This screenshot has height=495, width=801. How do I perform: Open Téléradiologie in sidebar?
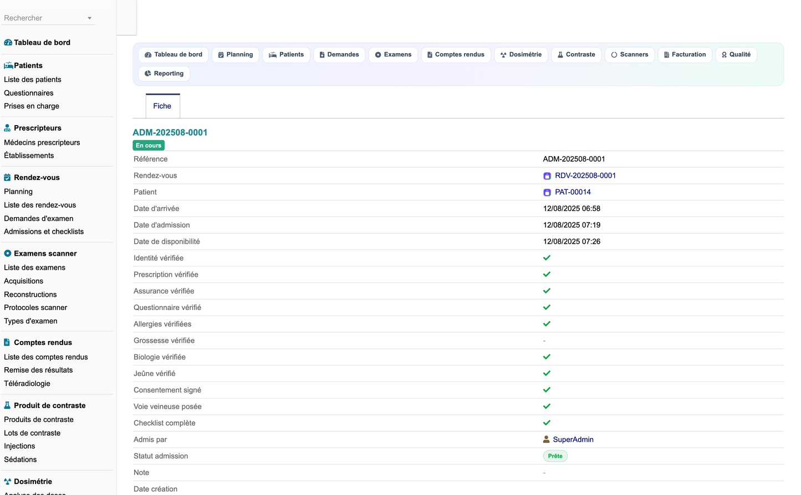(x=27, y=384)
